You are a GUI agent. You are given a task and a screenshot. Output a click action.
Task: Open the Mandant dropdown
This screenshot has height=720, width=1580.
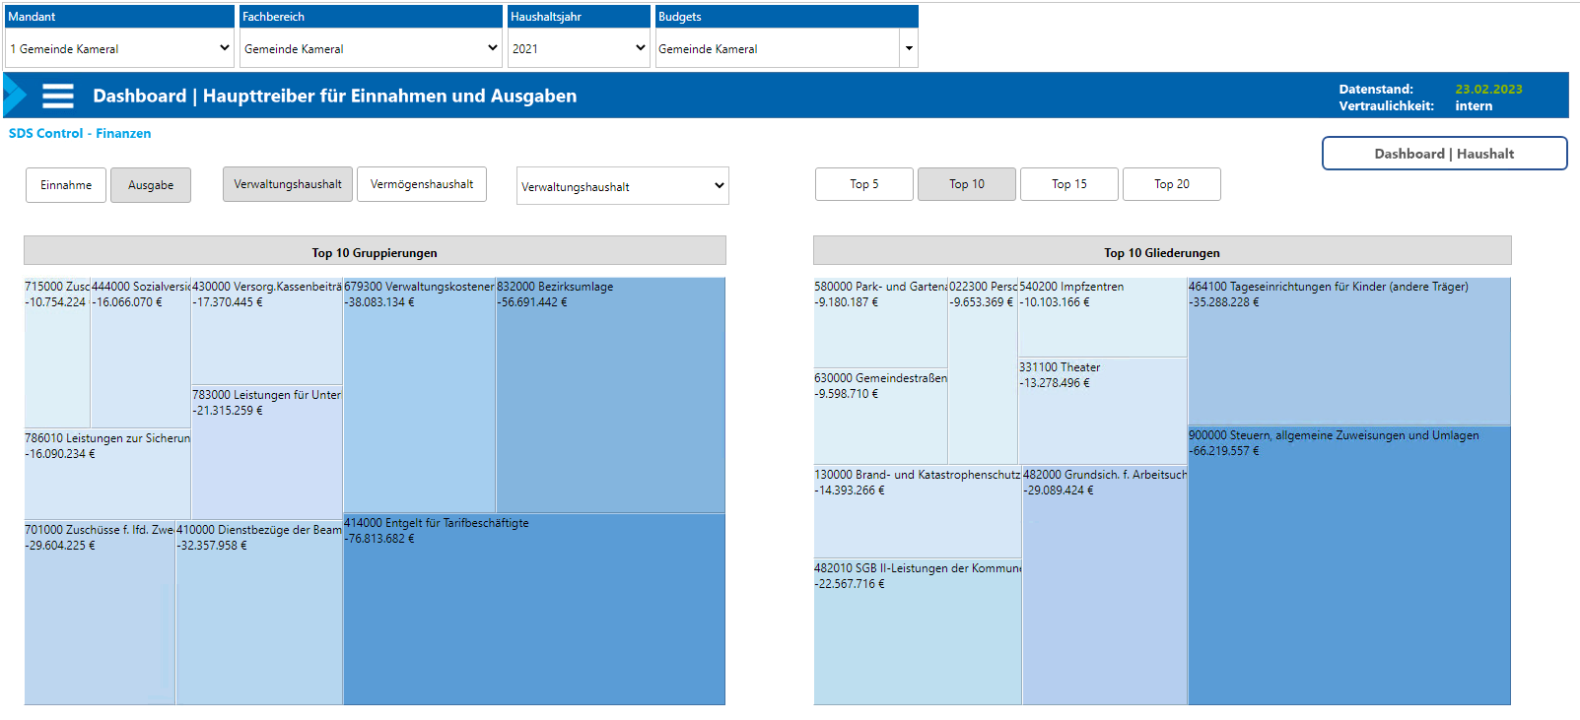[x=119, y=48]
